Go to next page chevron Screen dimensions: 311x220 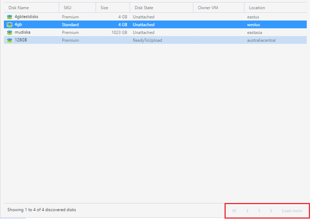pos(271,211)
